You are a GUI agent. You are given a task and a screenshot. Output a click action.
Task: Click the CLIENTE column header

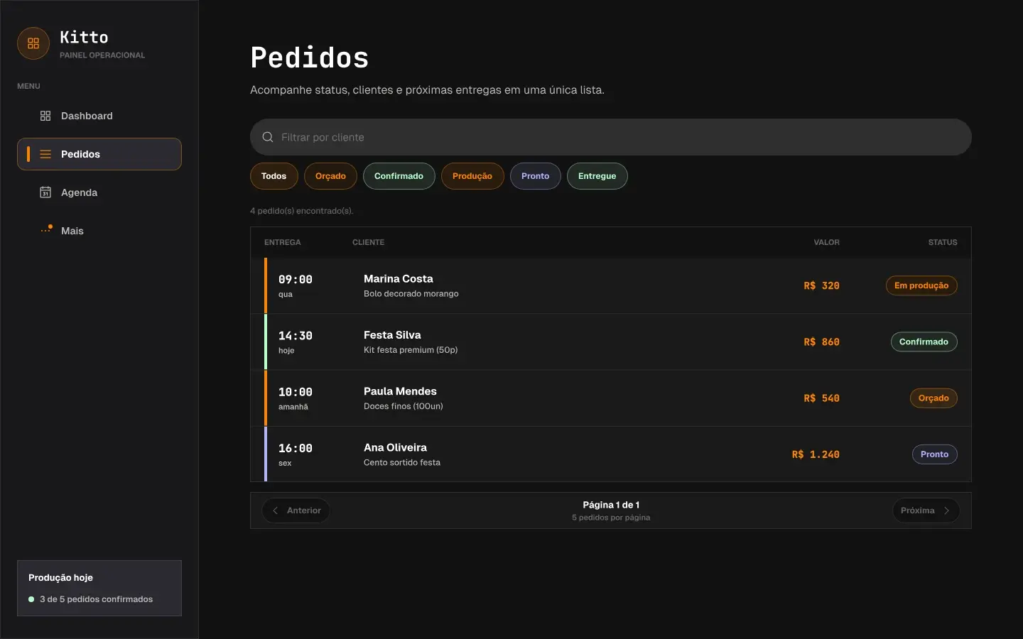click(x=368, y=242)
